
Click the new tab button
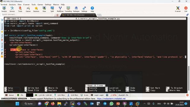pyautogui.click(x=99, y=15)
